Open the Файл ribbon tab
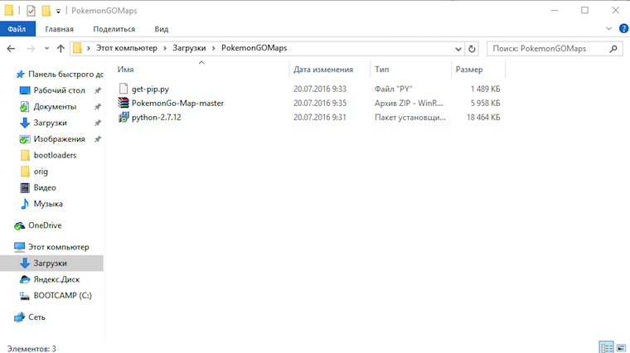The image size is (630, 353). (x=17, y=29)
